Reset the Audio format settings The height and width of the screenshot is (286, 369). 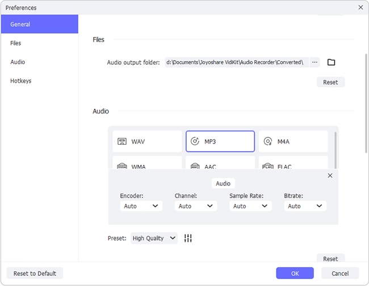(x=330, y=258)
